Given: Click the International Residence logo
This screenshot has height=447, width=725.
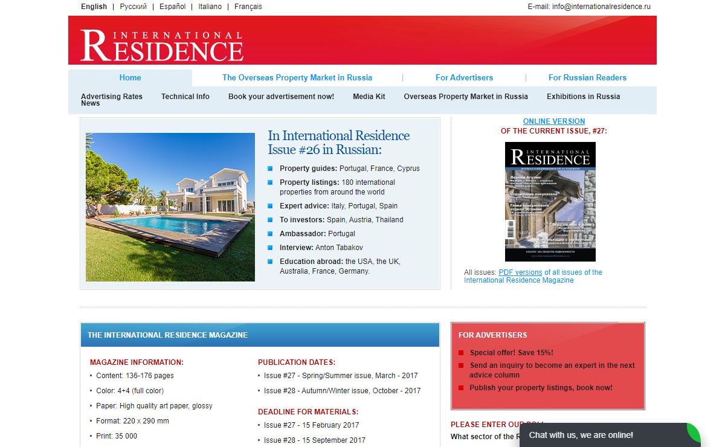Looking at the screenshot, I should (162, 45).
